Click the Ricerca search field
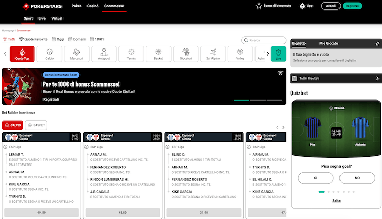This screenshot has width=382, height=219. coord(264,40)
